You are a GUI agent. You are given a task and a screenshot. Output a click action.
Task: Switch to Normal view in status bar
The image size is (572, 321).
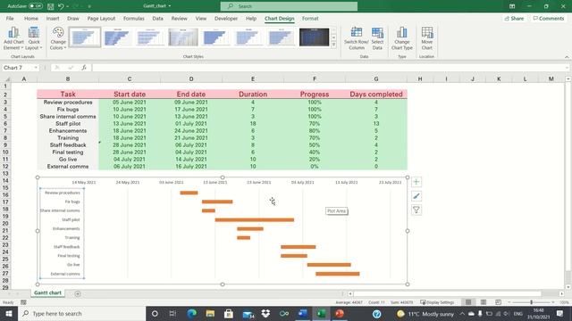coord(468,302)
